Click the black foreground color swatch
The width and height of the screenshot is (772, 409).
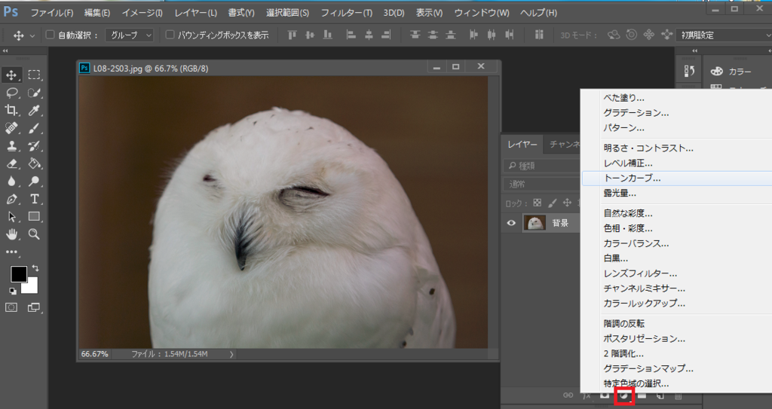click(x=18, y=274)
